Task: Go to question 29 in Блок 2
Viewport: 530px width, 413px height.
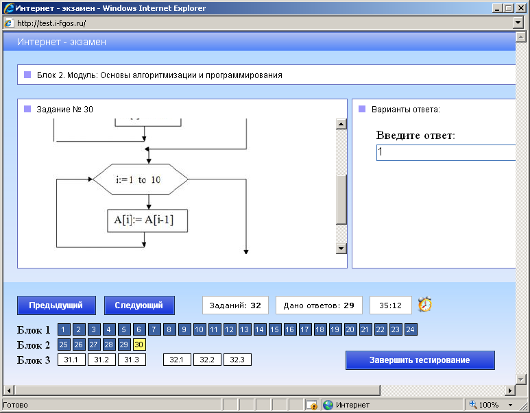Action: coord(123,345)
